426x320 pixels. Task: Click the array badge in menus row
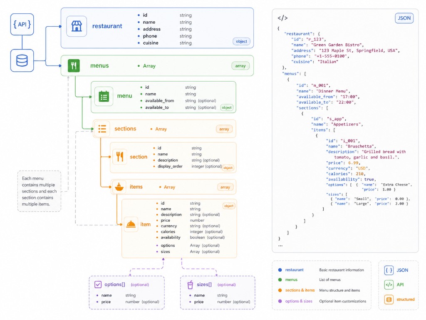click(x=240, y=66)
